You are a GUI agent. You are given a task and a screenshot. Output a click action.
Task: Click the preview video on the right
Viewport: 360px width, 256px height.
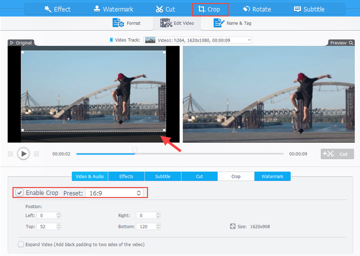268,94
